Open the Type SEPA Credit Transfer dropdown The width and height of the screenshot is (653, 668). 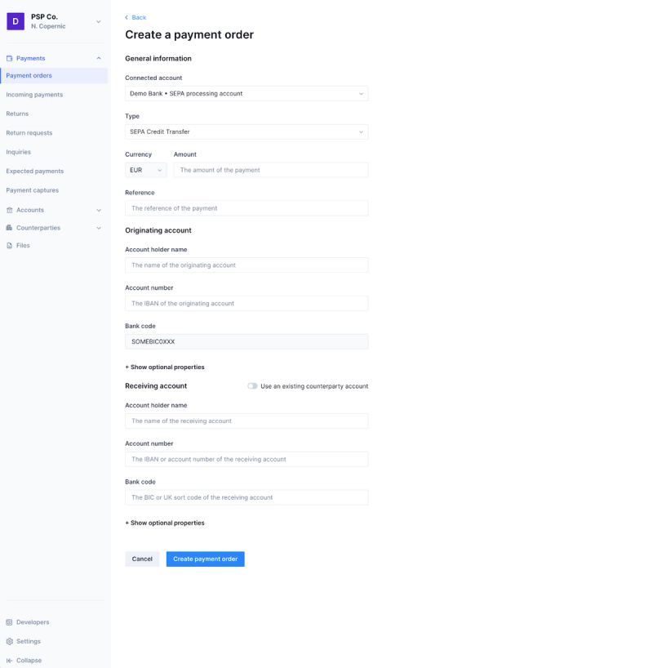[x=247, y=131]
